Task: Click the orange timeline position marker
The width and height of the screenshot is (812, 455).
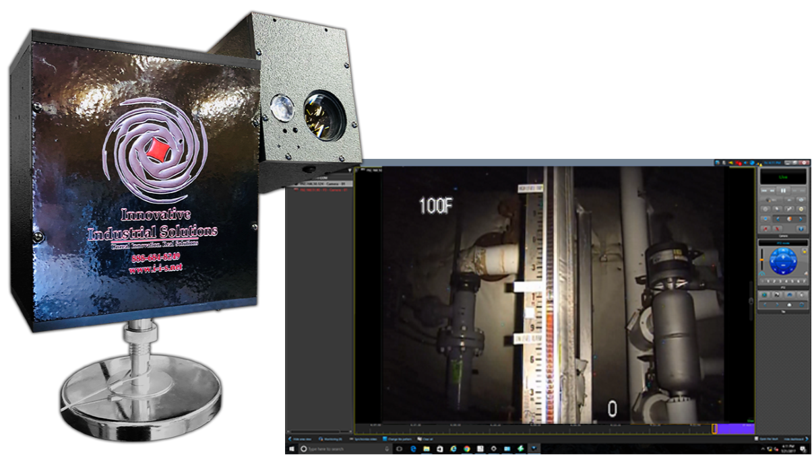Action: point(714,428)
